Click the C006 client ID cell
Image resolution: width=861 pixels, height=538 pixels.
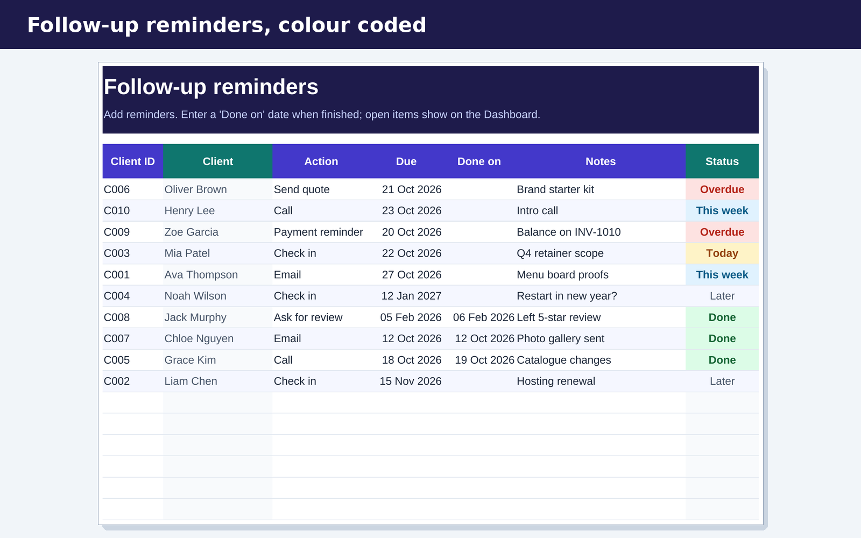coord(133,189)
